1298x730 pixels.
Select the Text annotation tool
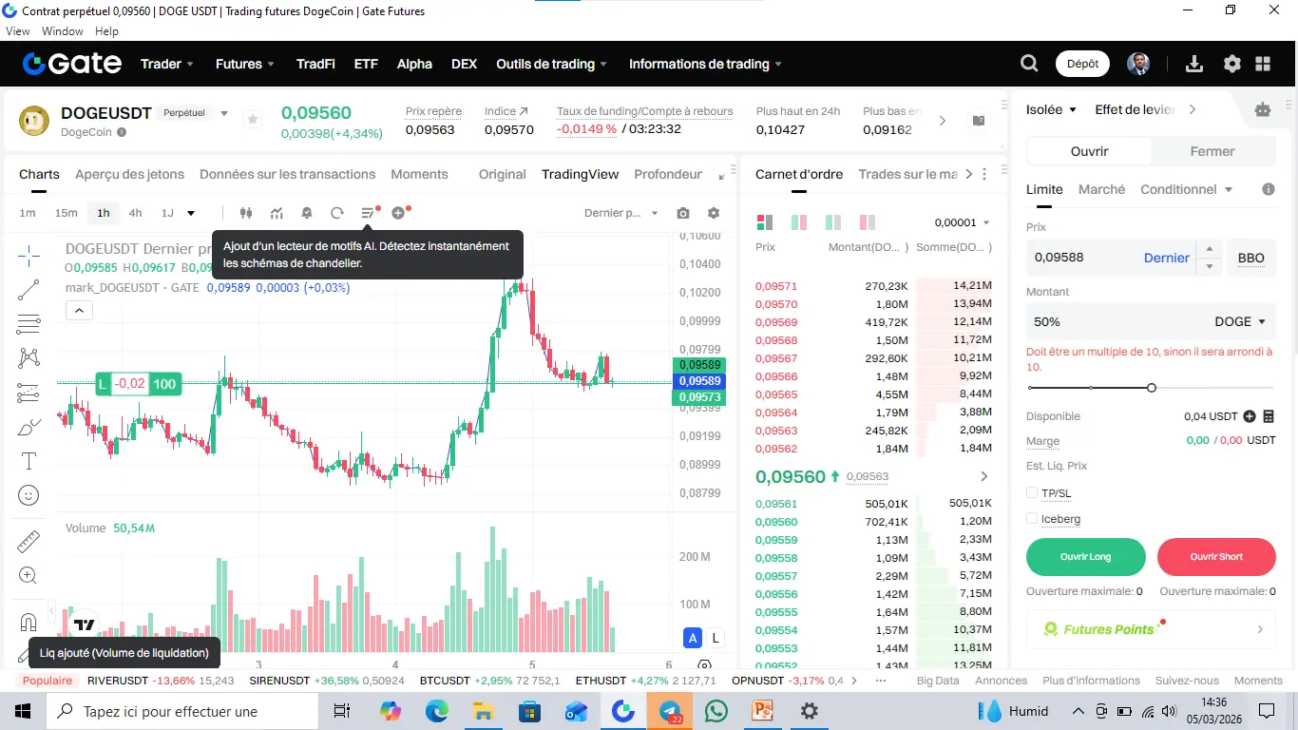[x=29, y=461]
